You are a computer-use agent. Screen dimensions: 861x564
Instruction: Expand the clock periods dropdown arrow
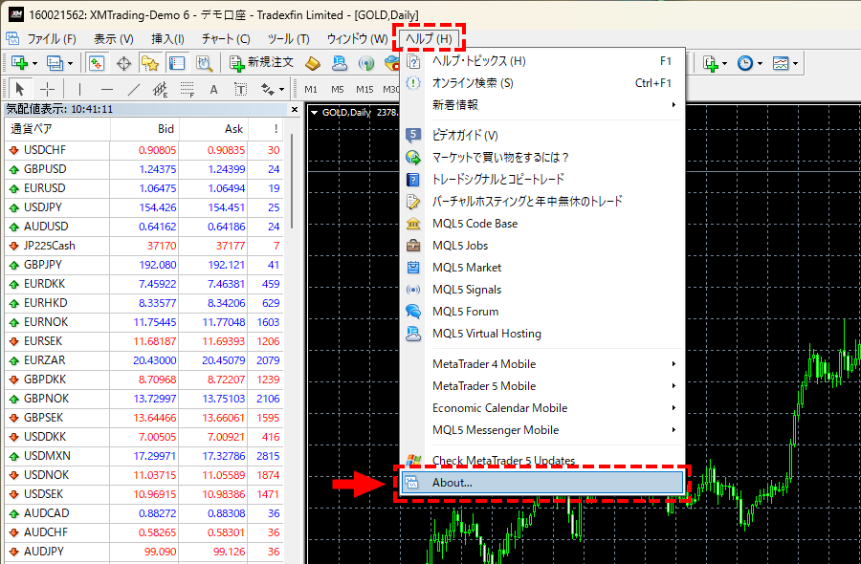(760, 64)
